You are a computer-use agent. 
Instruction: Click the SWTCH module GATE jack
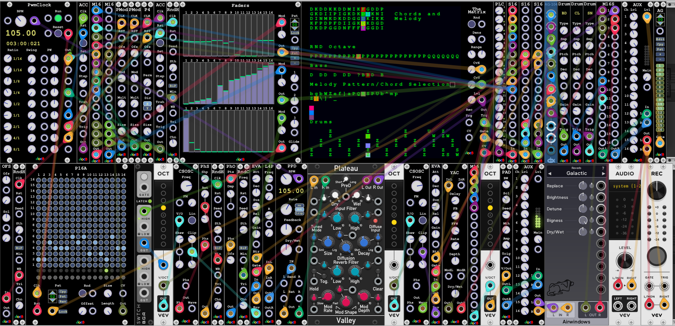coord(144,187)
